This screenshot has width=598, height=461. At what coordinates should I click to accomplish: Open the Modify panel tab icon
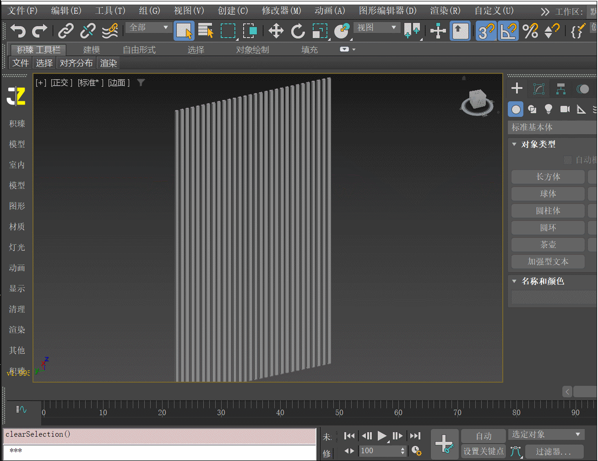[x=539, y=88]
